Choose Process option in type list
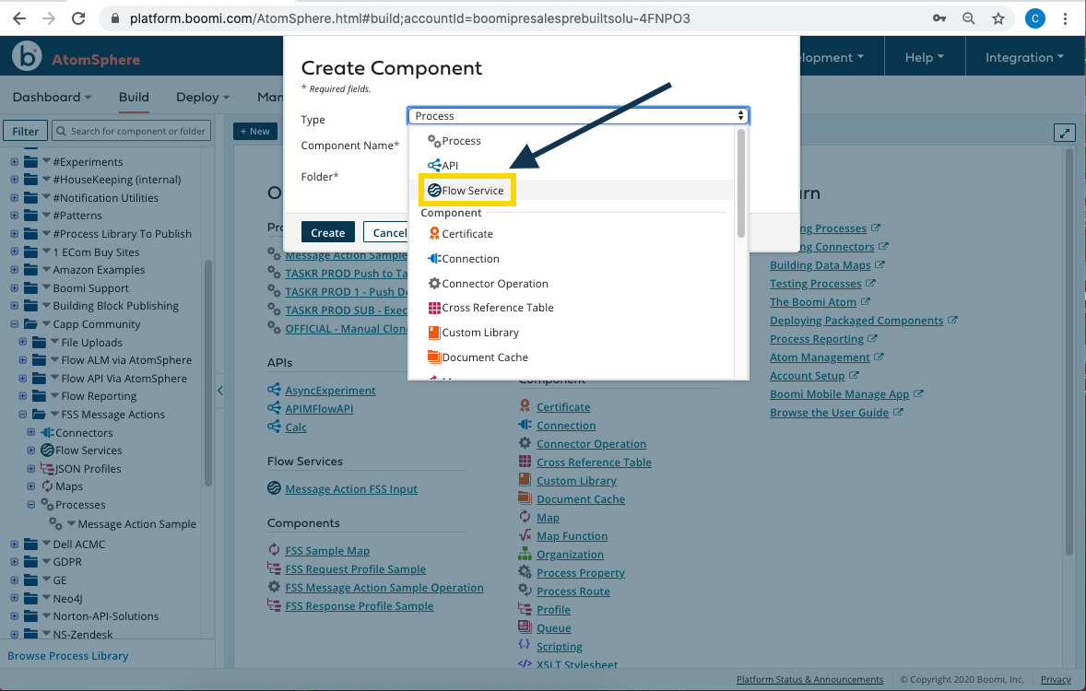This screenshot has height=691, width=1086. [454, 141]
